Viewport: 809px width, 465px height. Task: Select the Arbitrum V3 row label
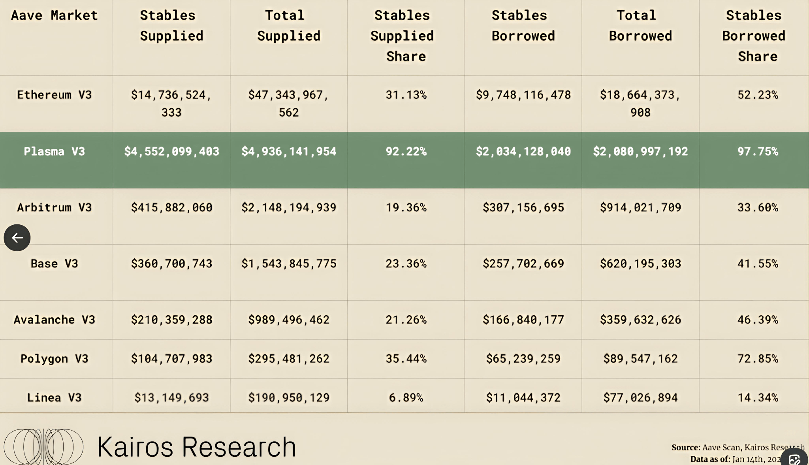point(55,207)
